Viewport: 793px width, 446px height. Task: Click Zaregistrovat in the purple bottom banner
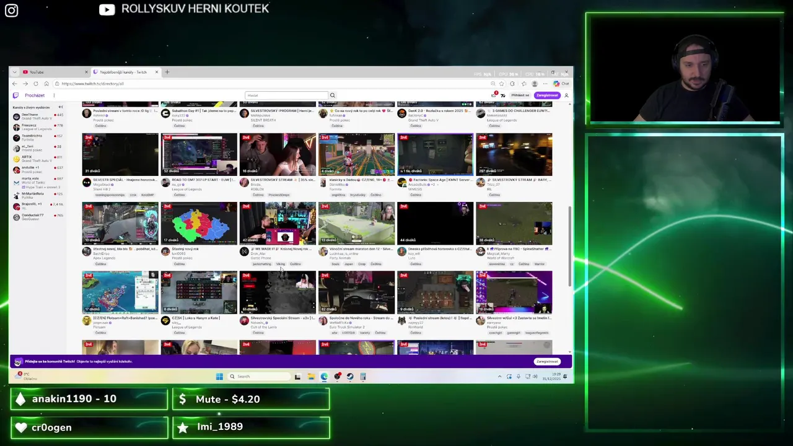tap(547, 361)
